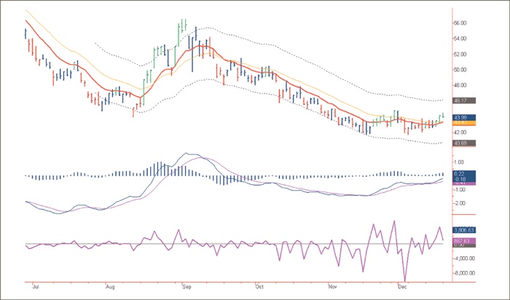Select the Sep label on time axis
Screen dimensions: 510x300
point(187,288)
